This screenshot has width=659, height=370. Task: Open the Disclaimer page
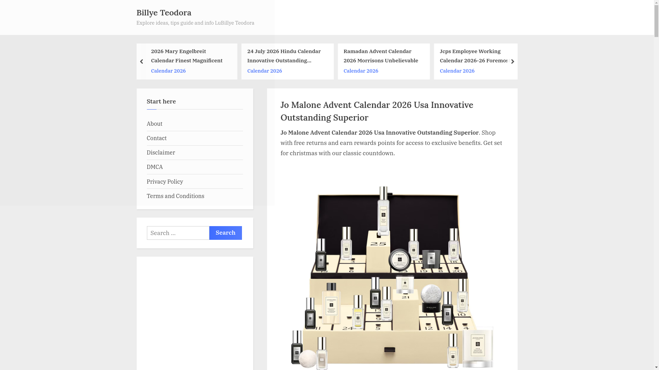161,152
